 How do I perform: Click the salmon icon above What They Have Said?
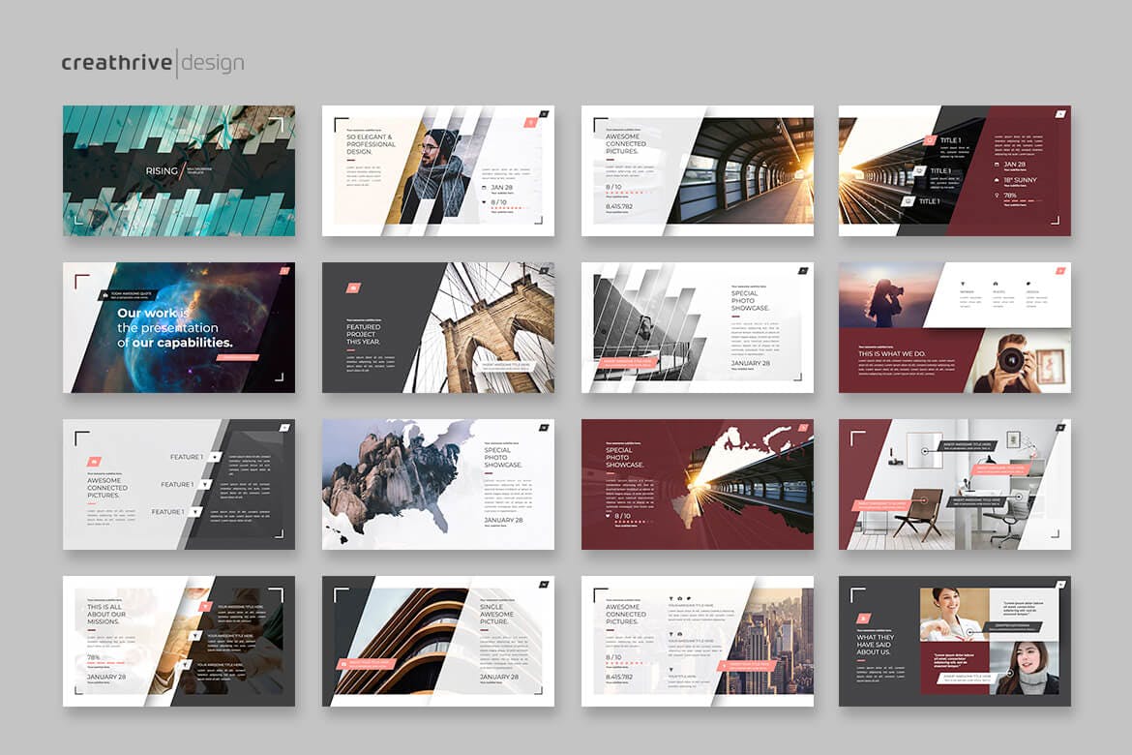[x=863, y=619]
